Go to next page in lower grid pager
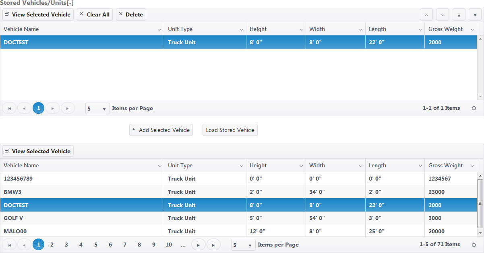This screenshot has height=253, width=484. coord(198,245)
